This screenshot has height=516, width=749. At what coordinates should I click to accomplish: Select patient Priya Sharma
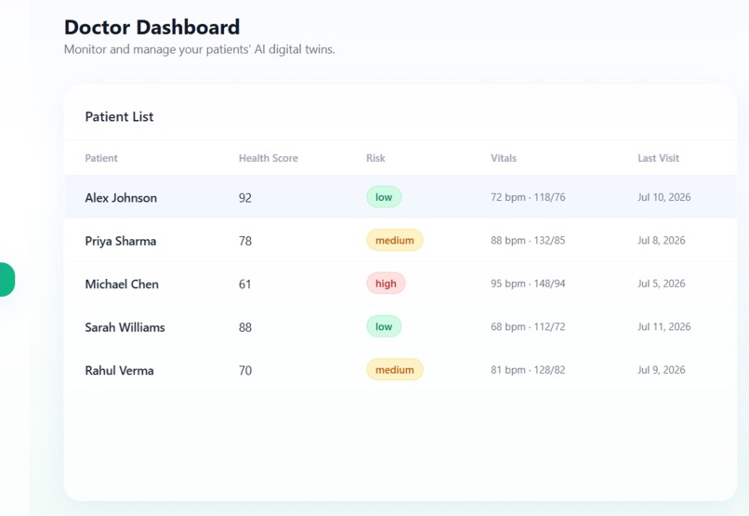coord(121,241)
